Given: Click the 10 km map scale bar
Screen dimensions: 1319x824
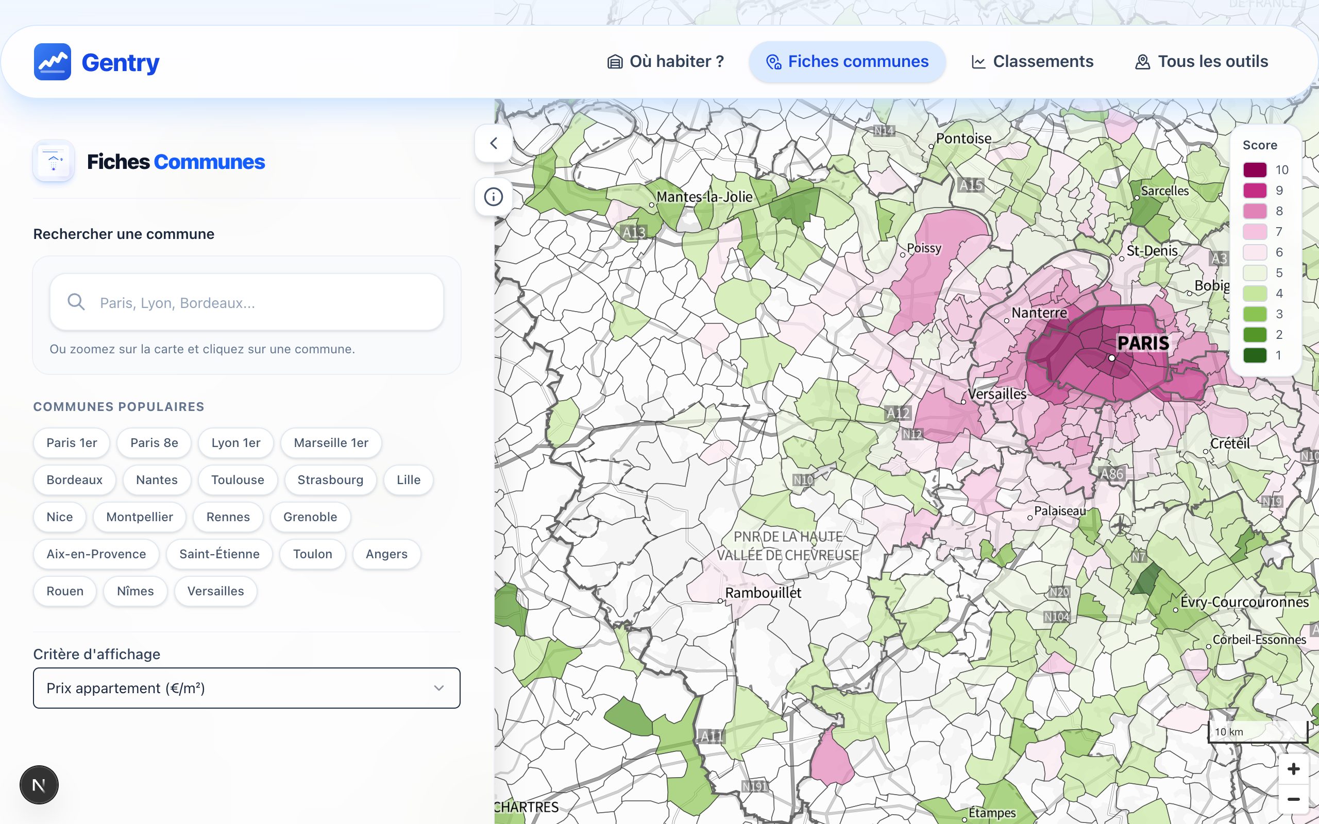Looking at the screenshot, I should coord(1258,731).
